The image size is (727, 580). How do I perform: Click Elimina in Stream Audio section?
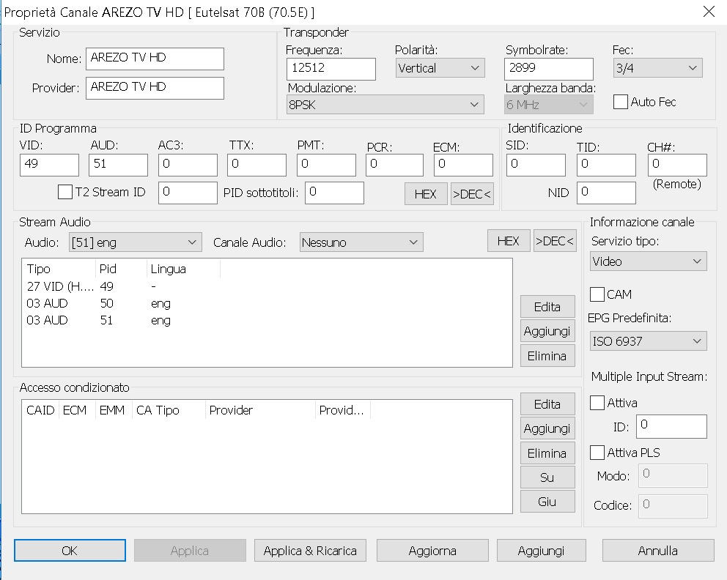(547, 356)
